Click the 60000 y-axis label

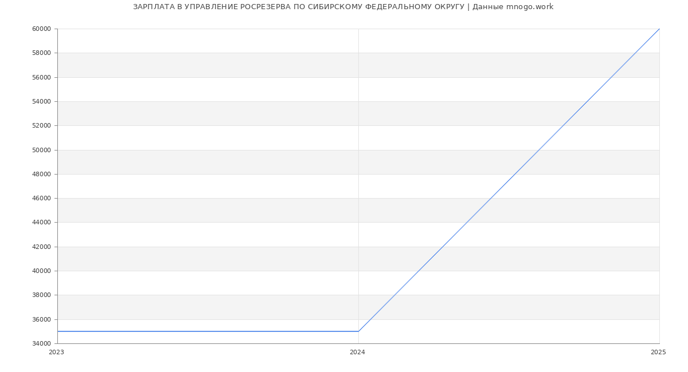point(41,29)
